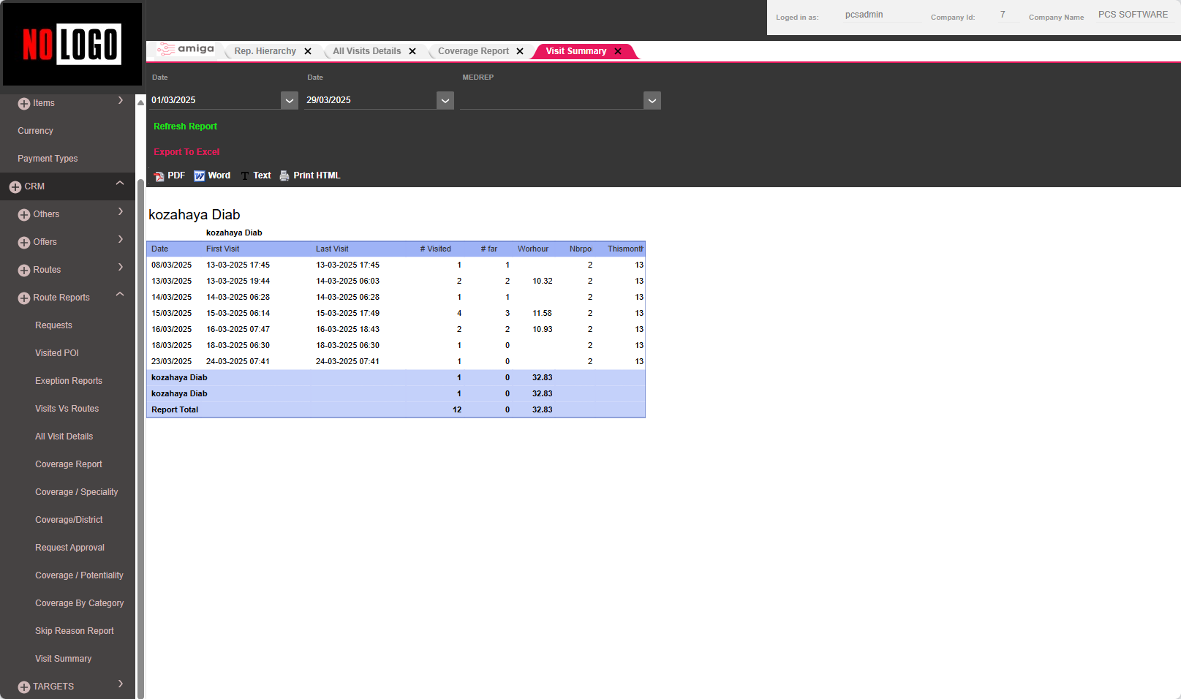Viewport: 1181px width, 699px height.
Task: Open the MEDREP dropdown
Action: [x=652, y=101]
